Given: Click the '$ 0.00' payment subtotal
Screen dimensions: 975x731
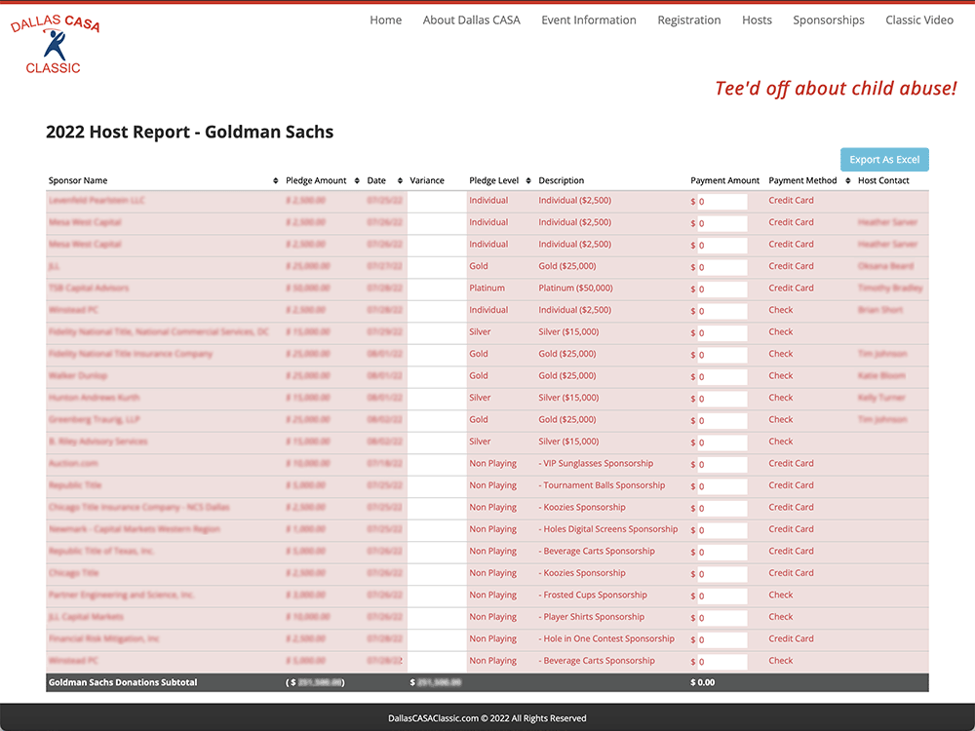Looking at the screenshot, I should click(703, 682).
